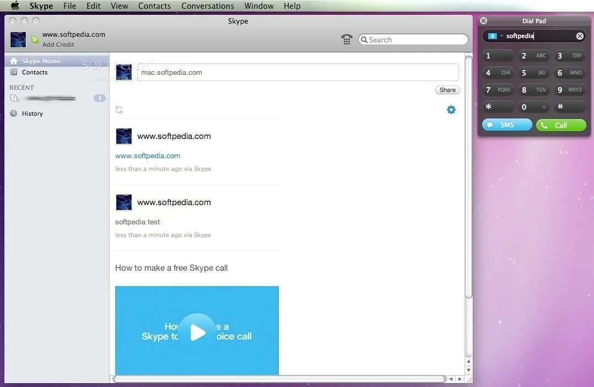Click the 'softpedia test' post text

[138, 222]
